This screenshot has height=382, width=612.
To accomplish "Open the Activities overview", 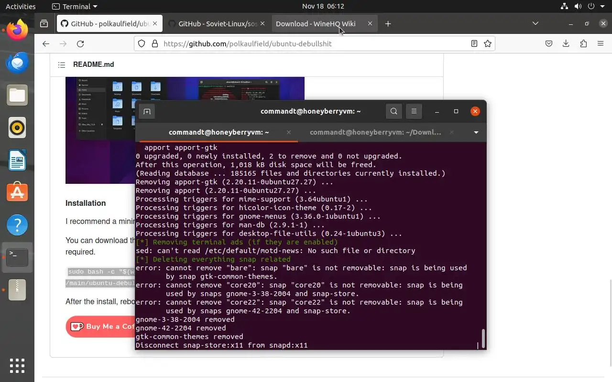I will pos(21,6).
